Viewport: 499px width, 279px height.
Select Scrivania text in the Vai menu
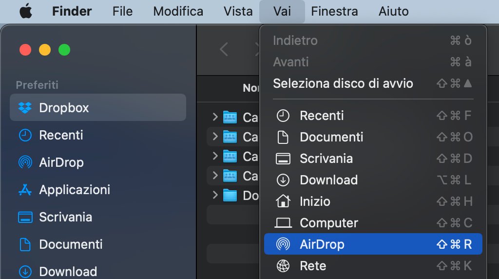pos(326,159)
